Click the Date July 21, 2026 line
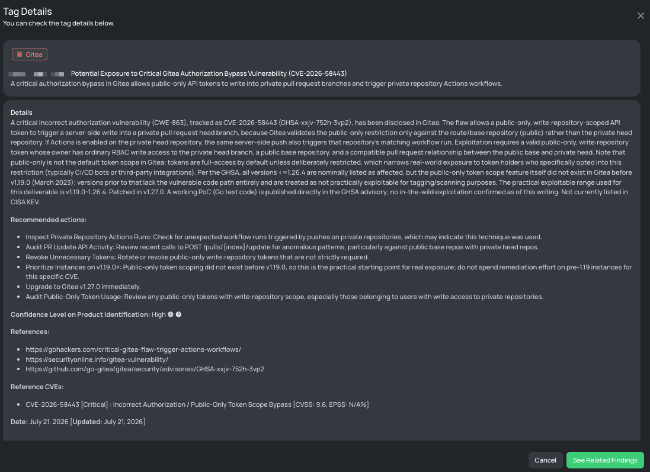 click(78, 422)
